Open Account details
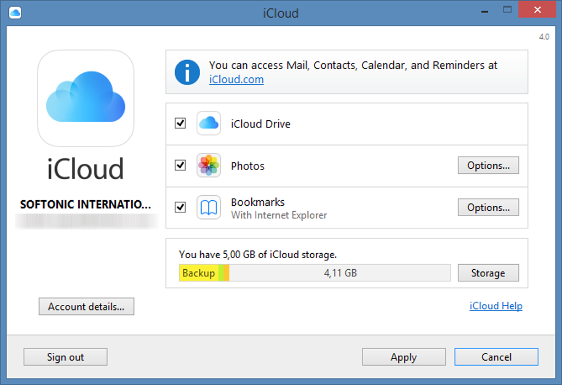The height and width of the screenshot is (385, 562). pos(87,307)
